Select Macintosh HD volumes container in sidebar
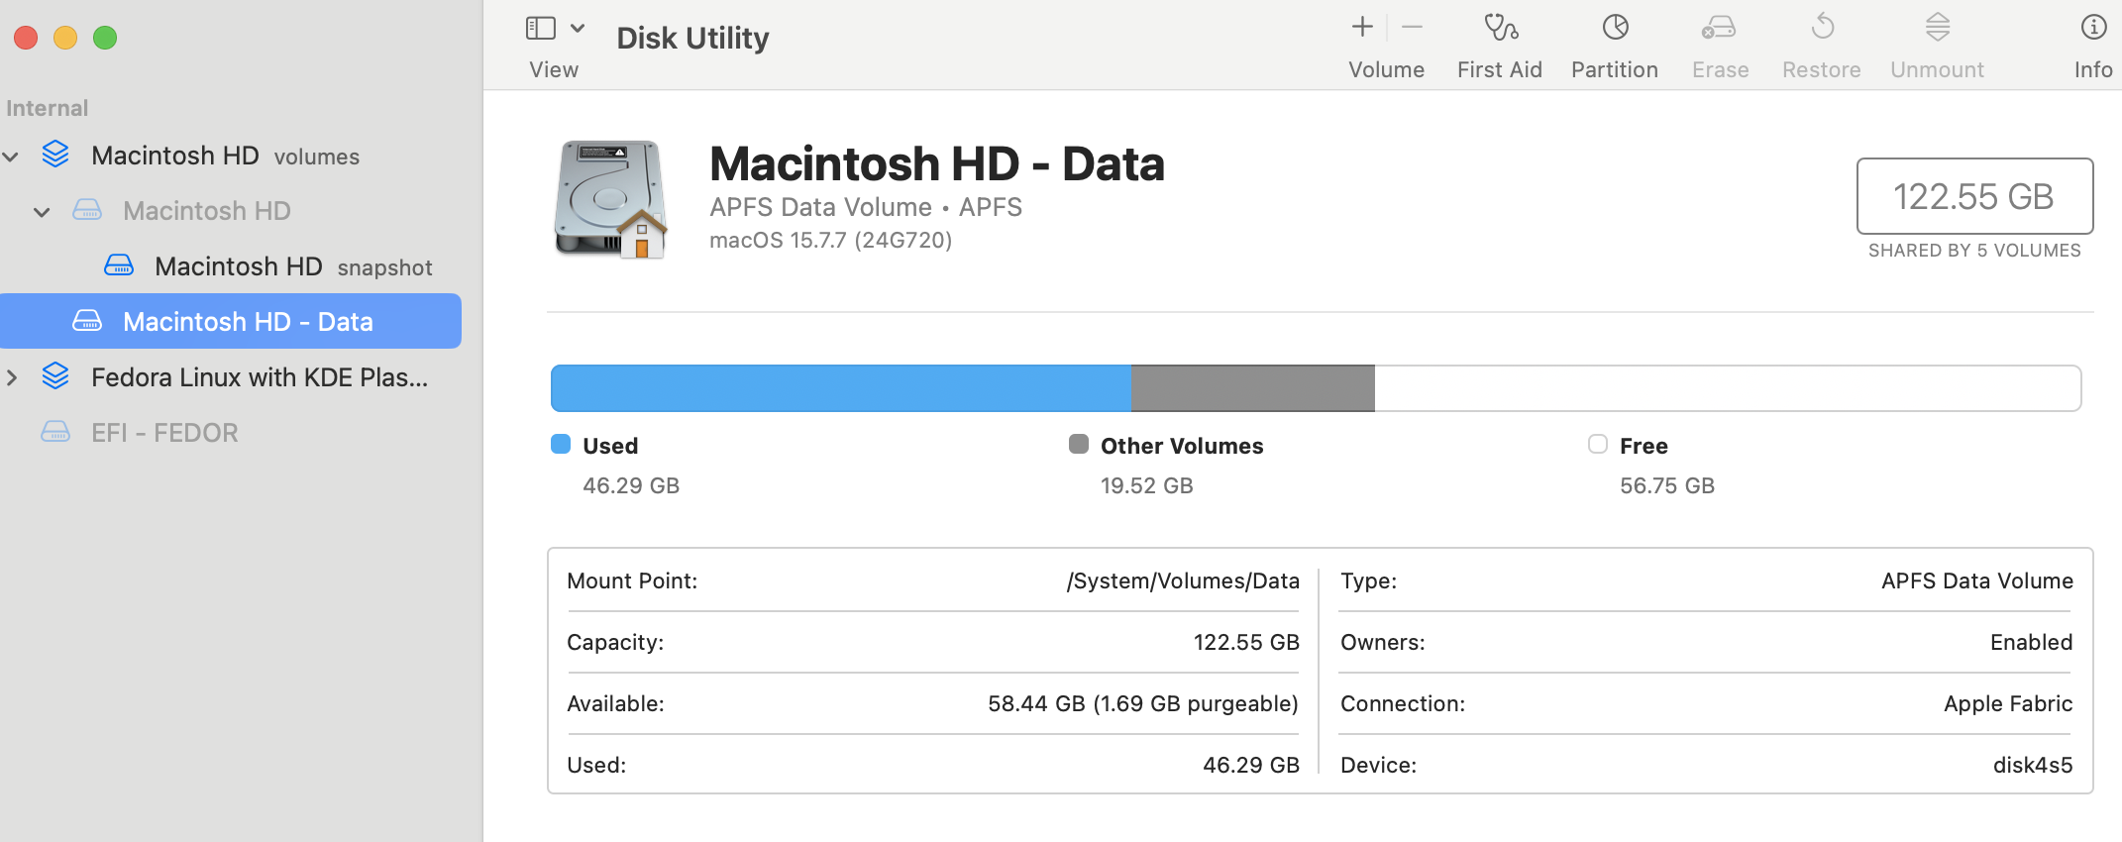This screenshot has width=2122, height=842. coord(231,156)
